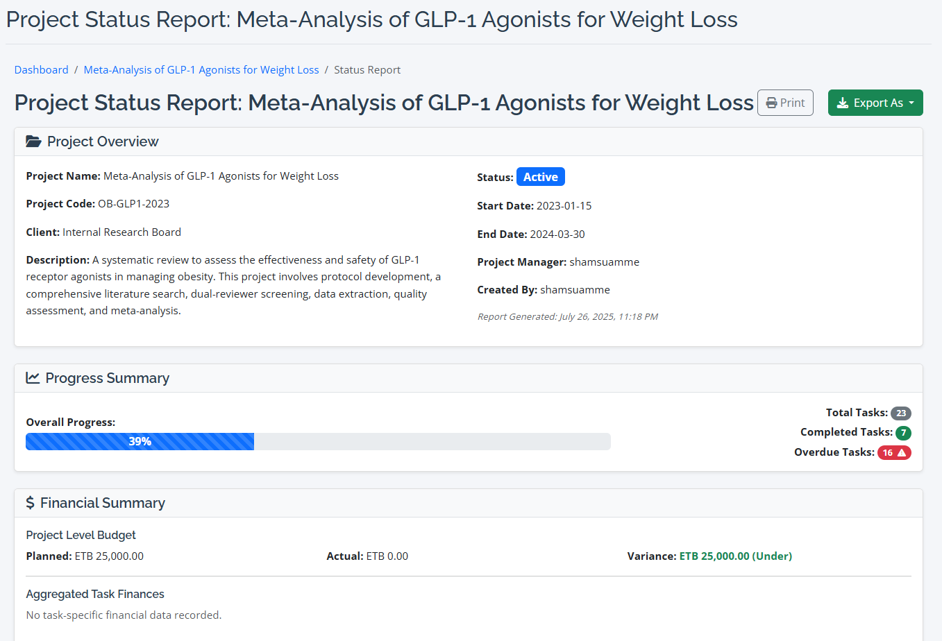Click the Project Overview card header
The width and height of the screenshot is (942, 641).
(x=469, y=142)
